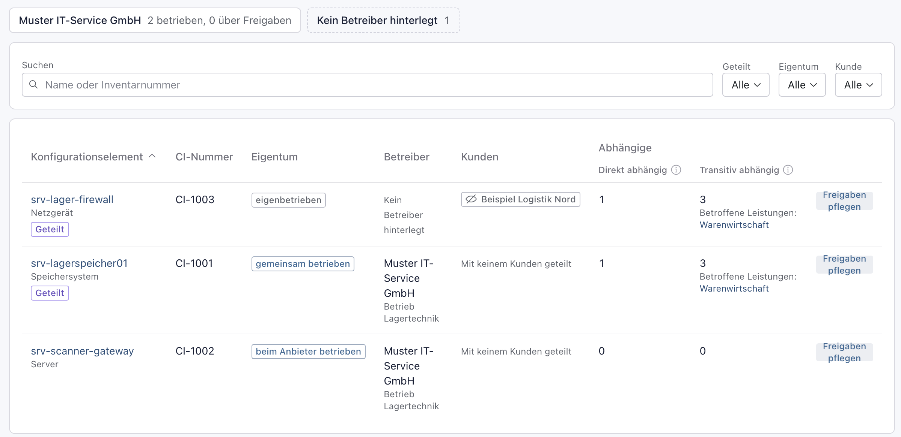Click the search magnifier icon
Image resolution: width=901 pixels, height=437 pixels.
[33, 85]
